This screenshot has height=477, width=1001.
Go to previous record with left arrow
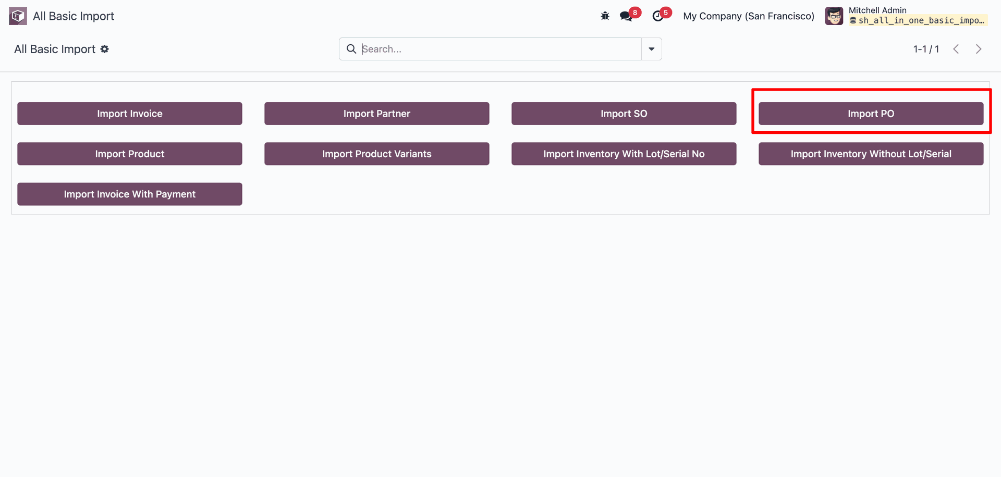pyautogui.click(x=956, y=49)
